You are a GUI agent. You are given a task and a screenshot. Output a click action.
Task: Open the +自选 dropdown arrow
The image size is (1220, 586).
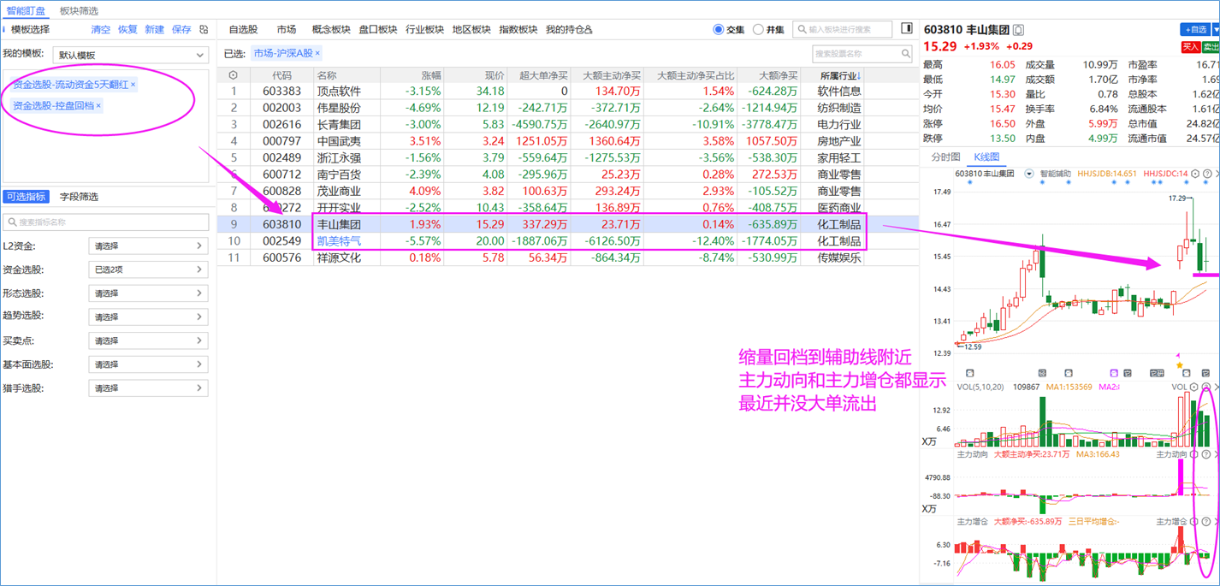[1216, 30]
